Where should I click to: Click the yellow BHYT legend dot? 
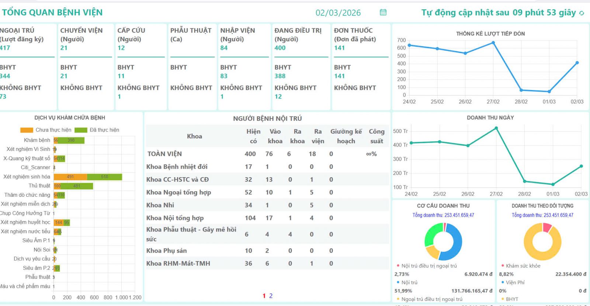pyautogui.click(x=503, y=299)
